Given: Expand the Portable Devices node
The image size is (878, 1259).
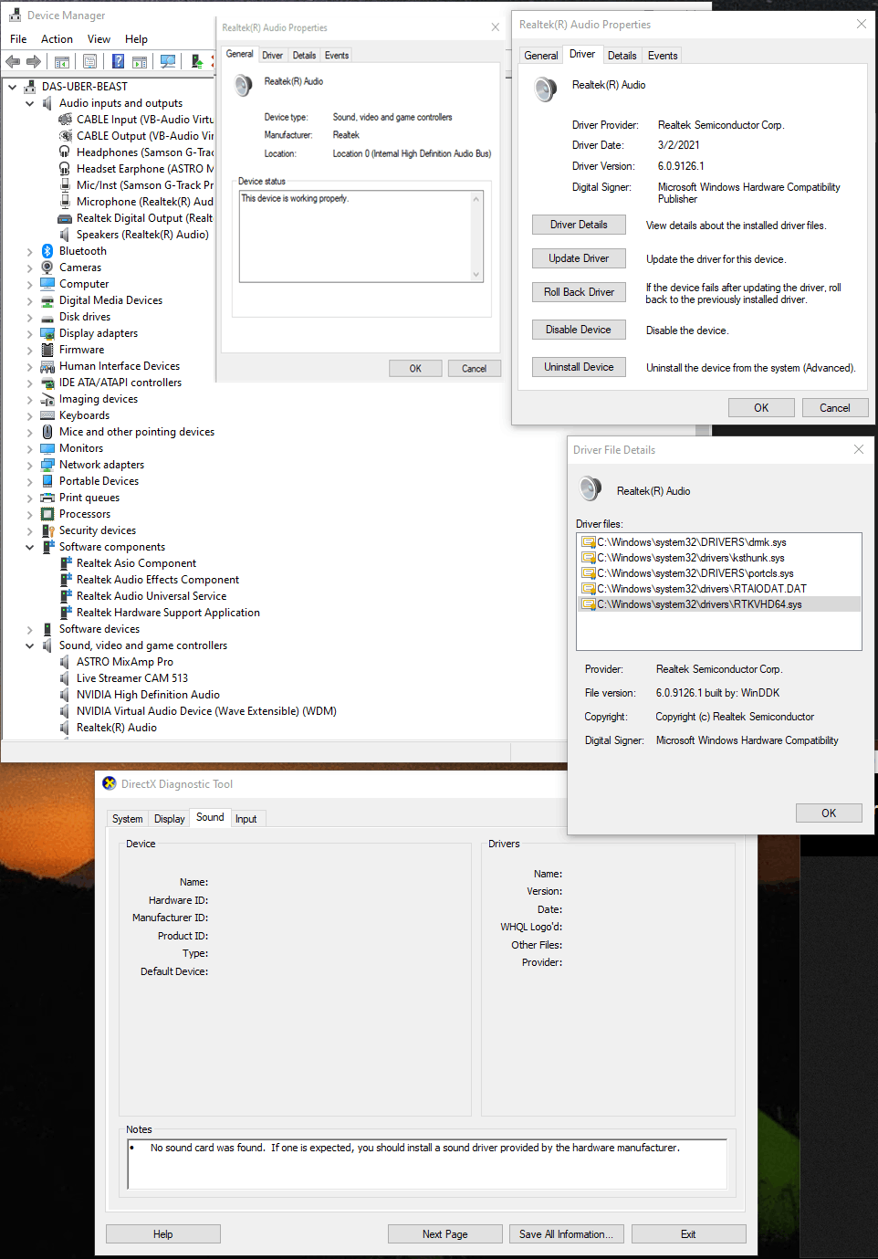Looking at the screenshot, I should tap(29, 481).
